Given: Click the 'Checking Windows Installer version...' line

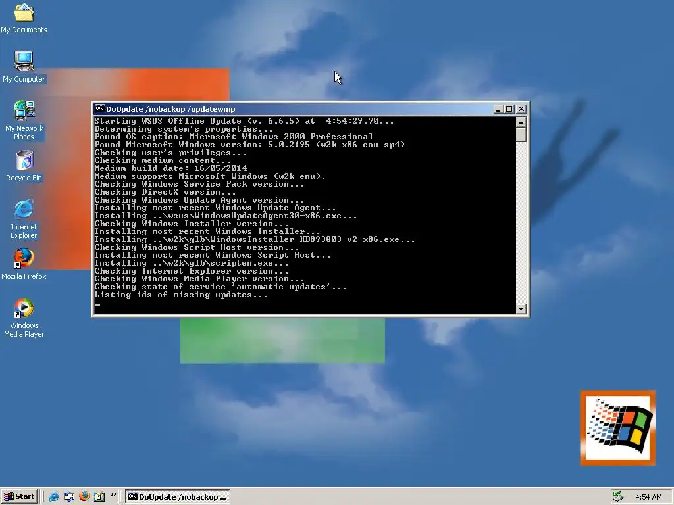Looking at the screenshot, I should click(x=192, y=224).
